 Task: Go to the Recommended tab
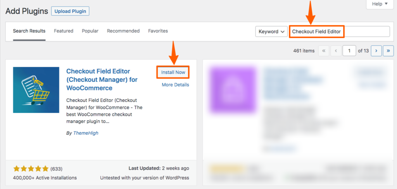coord(123,31)
